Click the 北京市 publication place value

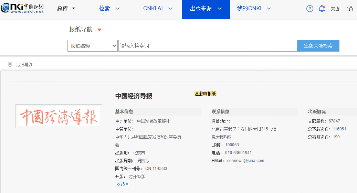pos(139,153)
